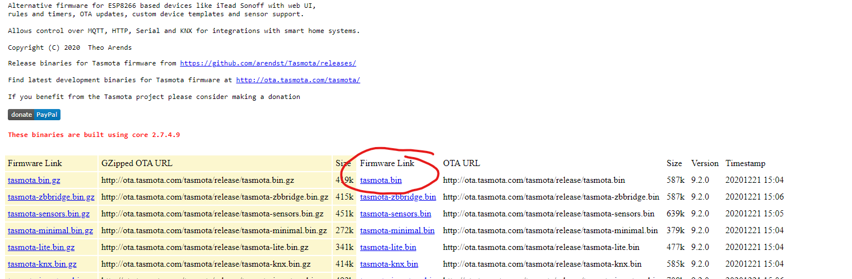The image size is (852, 279).
Task: Click the Version column header
Action: click(x=705, y=163)
